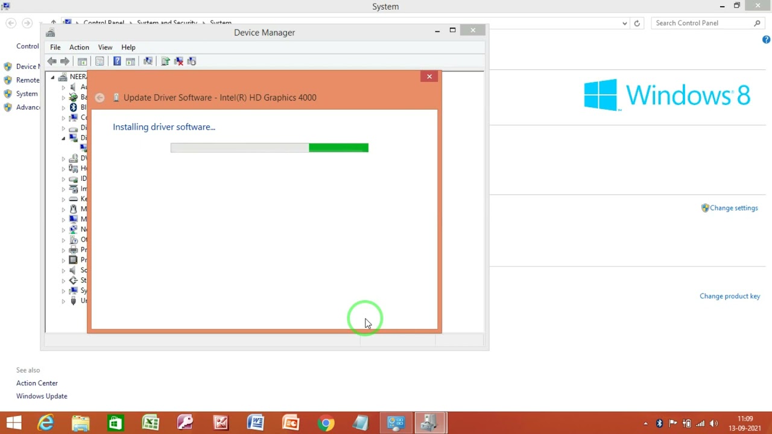
Task: Click the System protection link in sidebar
Action: click(x=27, y=93)
